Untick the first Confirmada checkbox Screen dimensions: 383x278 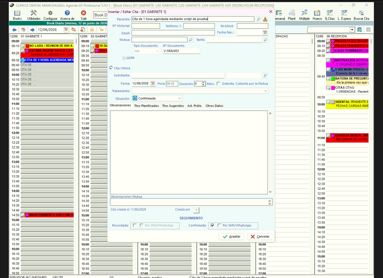(212, 225)
